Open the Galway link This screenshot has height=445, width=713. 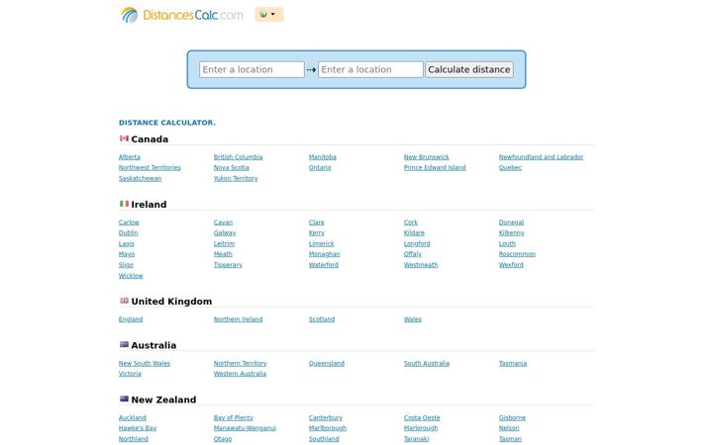tap(225, 233)
